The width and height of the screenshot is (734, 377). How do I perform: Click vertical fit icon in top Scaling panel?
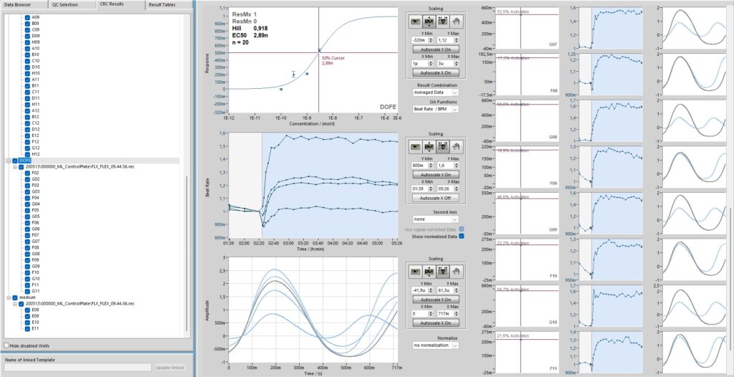429,22
